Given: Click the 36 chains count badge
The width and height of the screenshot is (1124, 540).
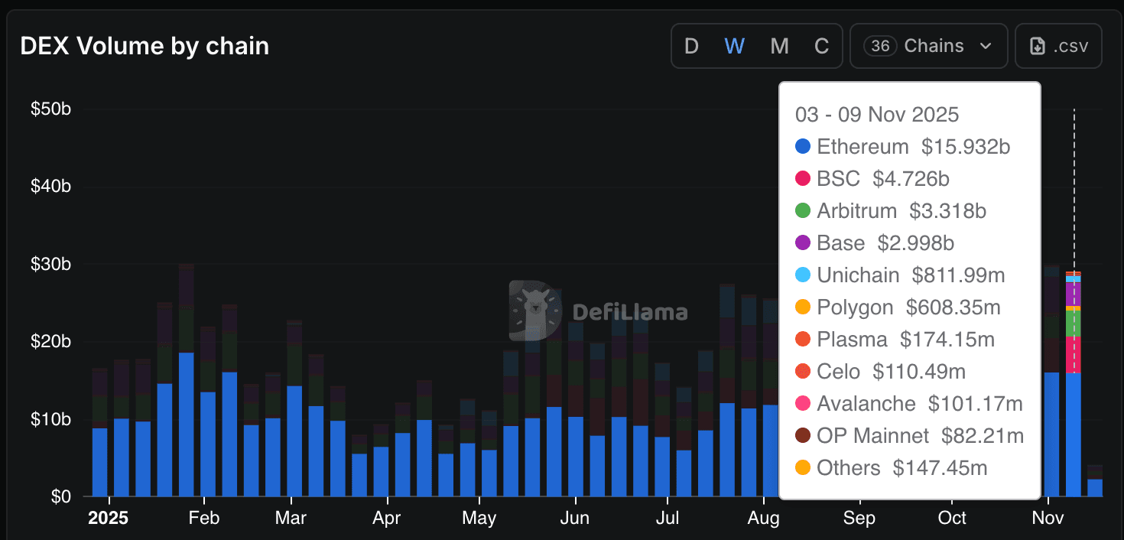Looking at the screenshot, I should click(x=880, y=46).
